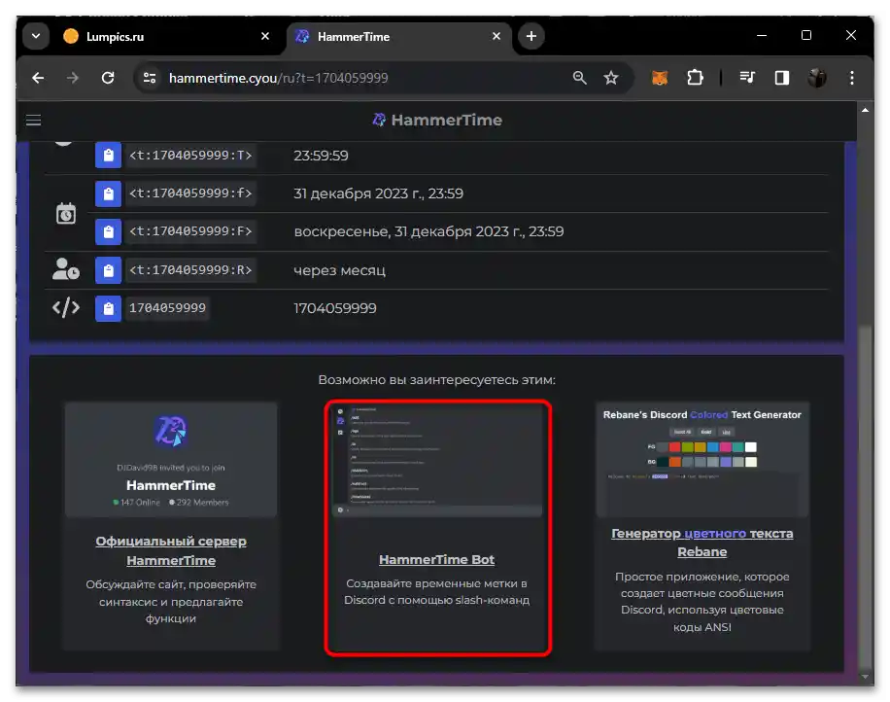The width and height of the screenshot is (890, 702).
Task: Copy the <t:1704059999:f> timestamp code
Action: click(x=108, y=193)
